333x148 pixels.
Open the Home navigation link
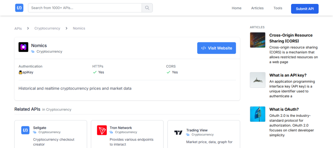click(237, 8)
